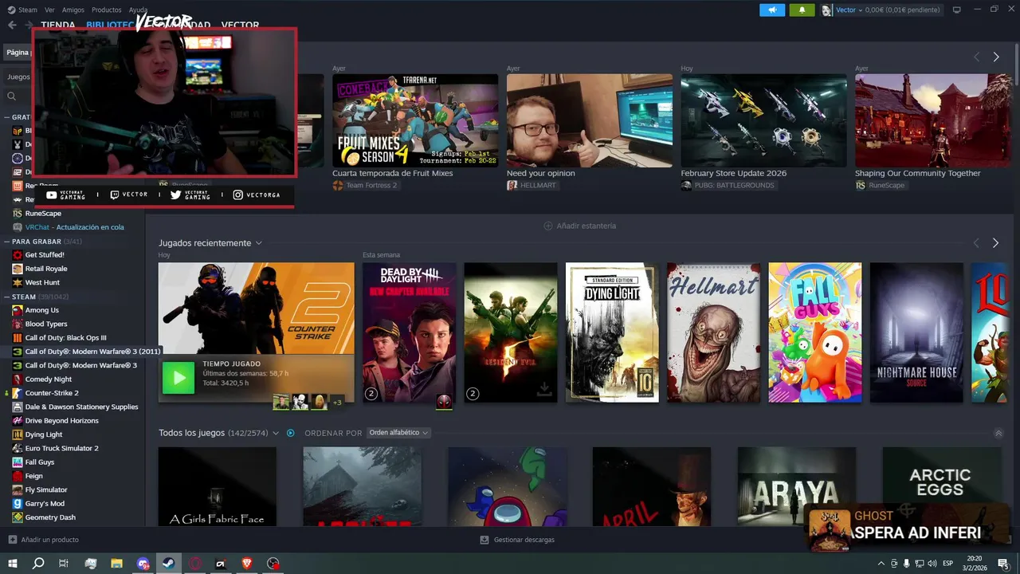Open the Hellmart game cover
The image size is (1020, 574).
coord(713,332)
